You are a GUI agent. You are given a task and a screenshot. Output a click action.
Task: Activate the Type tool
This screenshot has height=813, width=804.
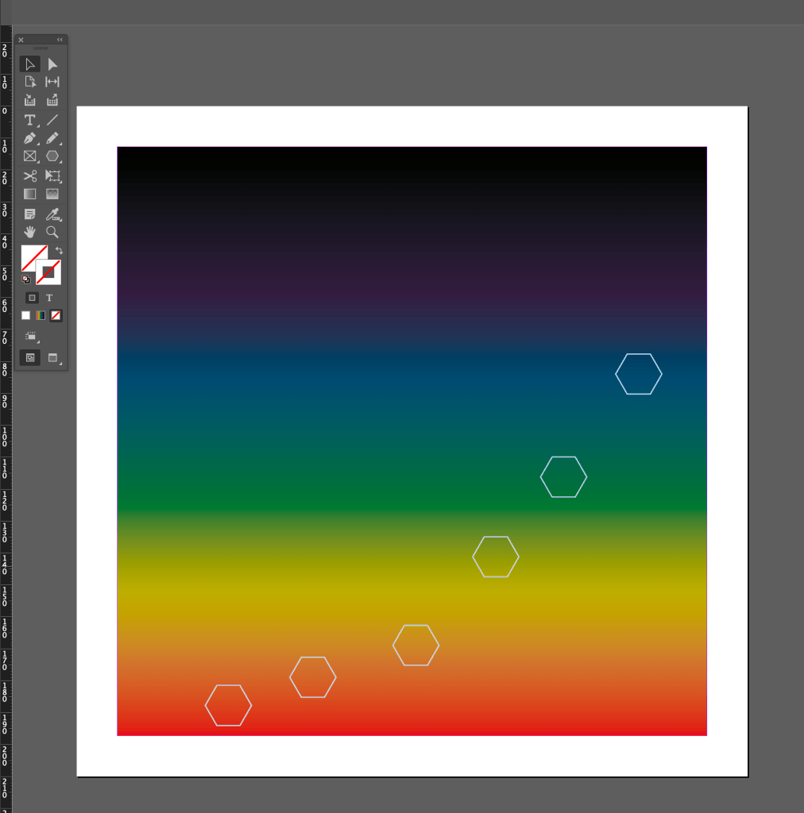30,120
